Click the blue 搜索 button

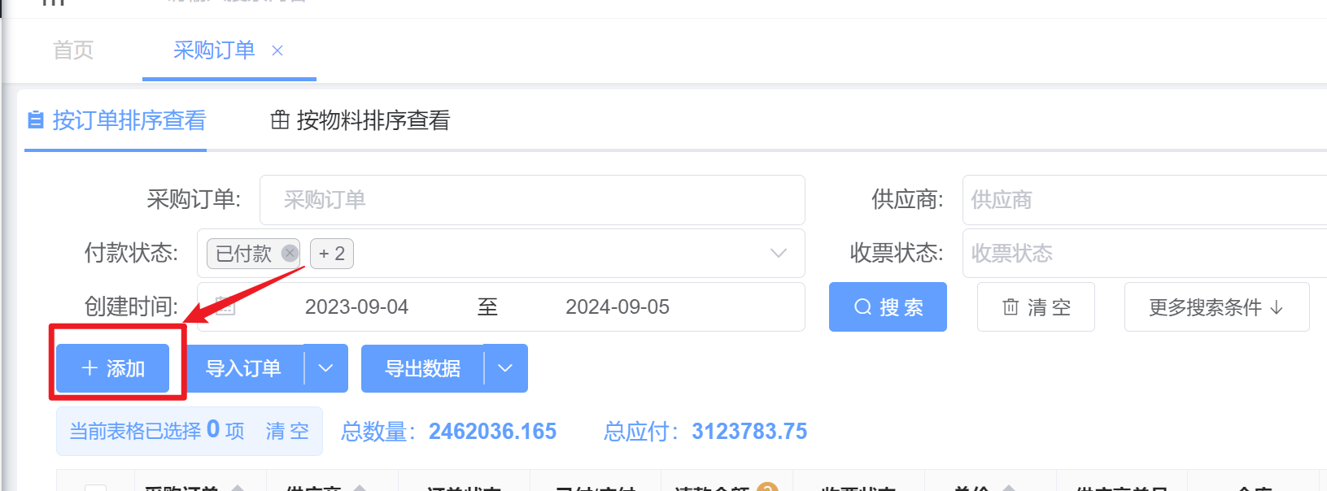(888, 307)
